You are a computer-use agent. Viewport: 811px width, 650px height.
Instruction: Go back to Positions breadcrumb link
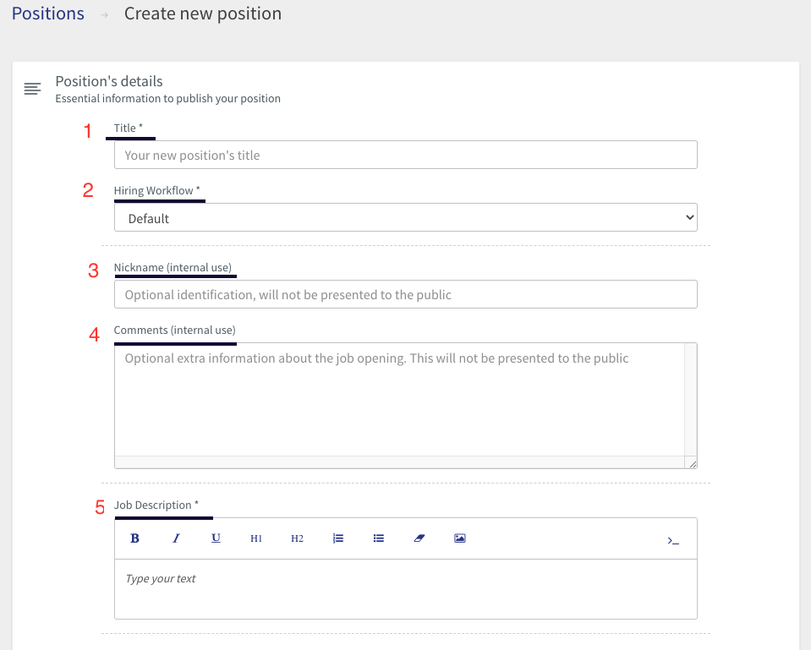point(48,14)
